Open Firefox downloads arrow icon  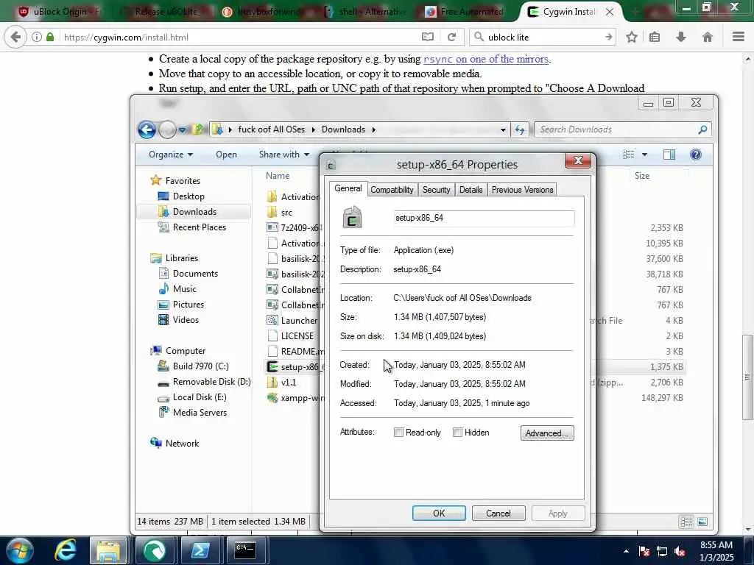(x=681, y=37)
